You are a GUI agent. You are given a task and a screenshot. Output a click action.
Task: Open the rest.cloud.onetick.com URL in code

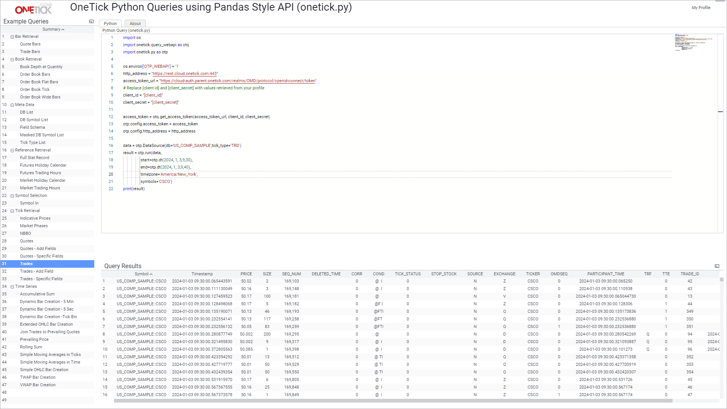[185, 73]
